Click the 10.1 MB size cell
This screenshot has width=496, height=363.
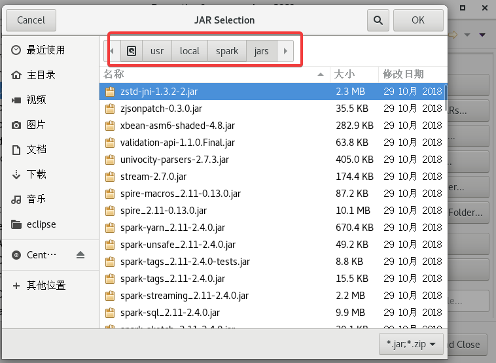click(353, 211)
